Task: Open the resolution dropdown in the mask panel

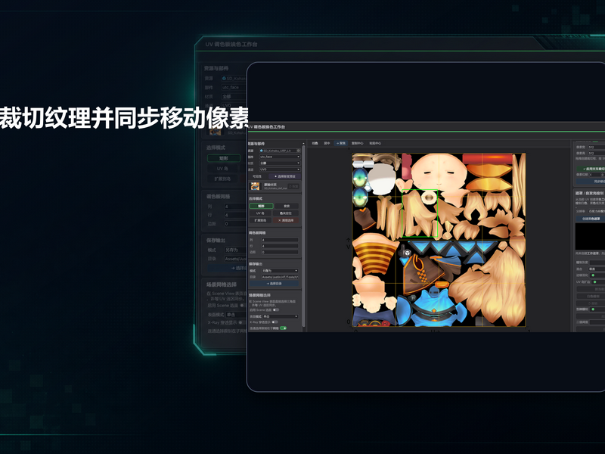Action: (597, 211)
